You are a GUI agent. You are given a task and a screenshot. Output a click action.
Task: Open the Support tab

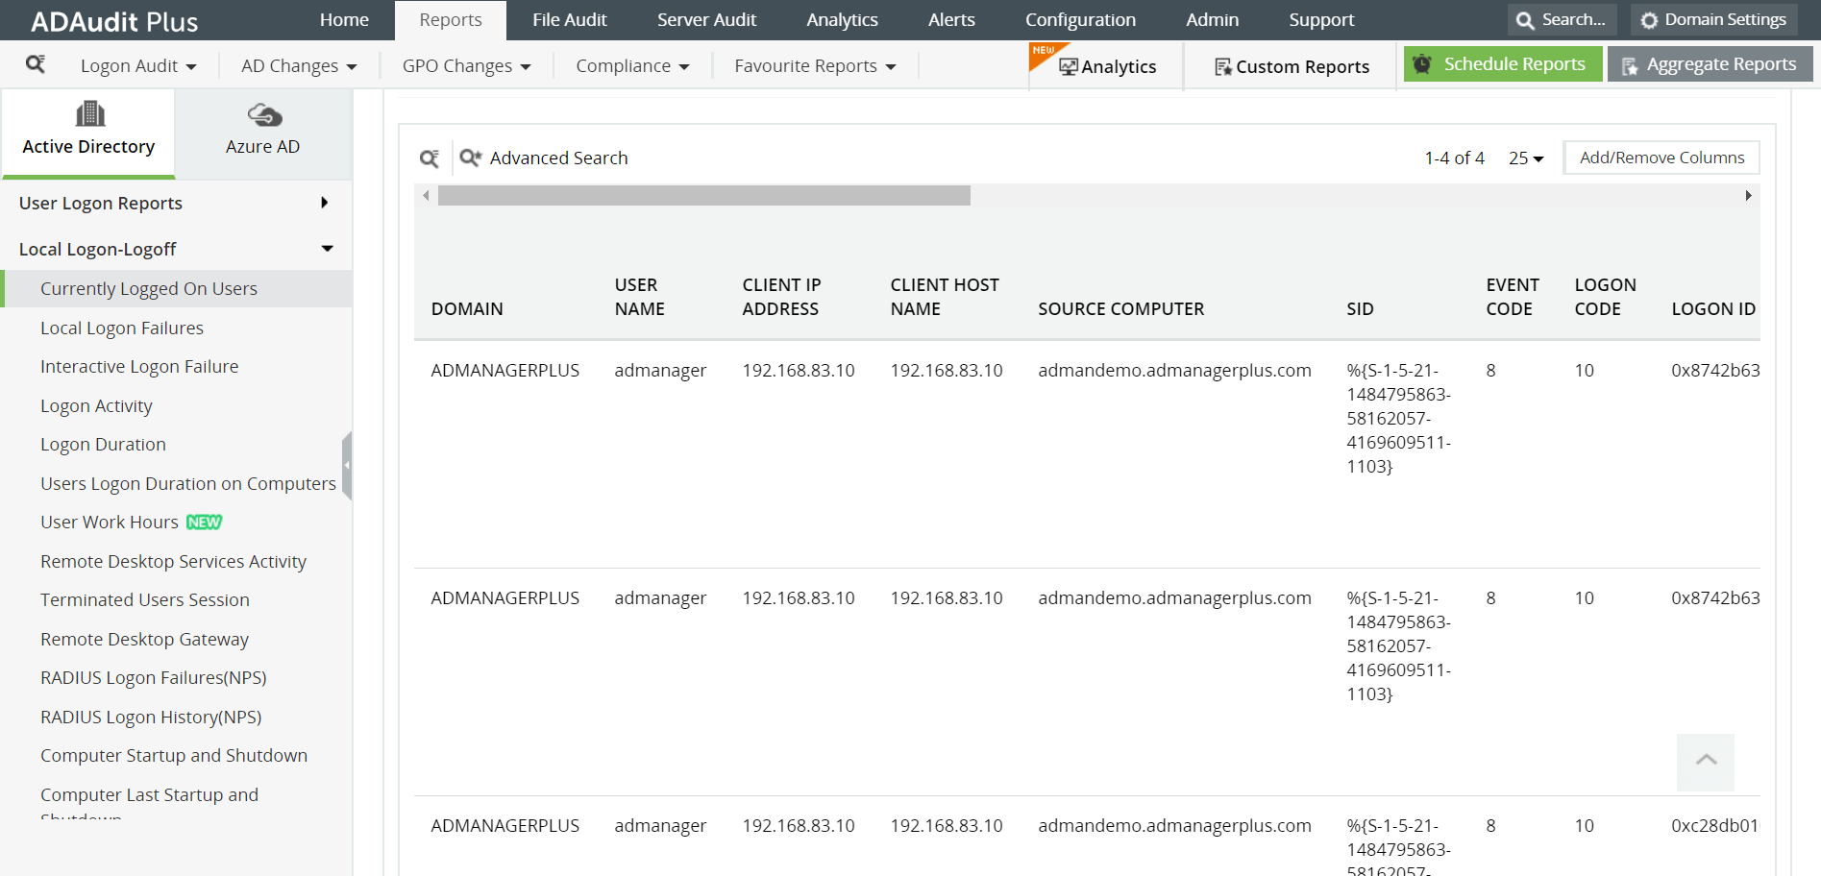pos(1321,20)
